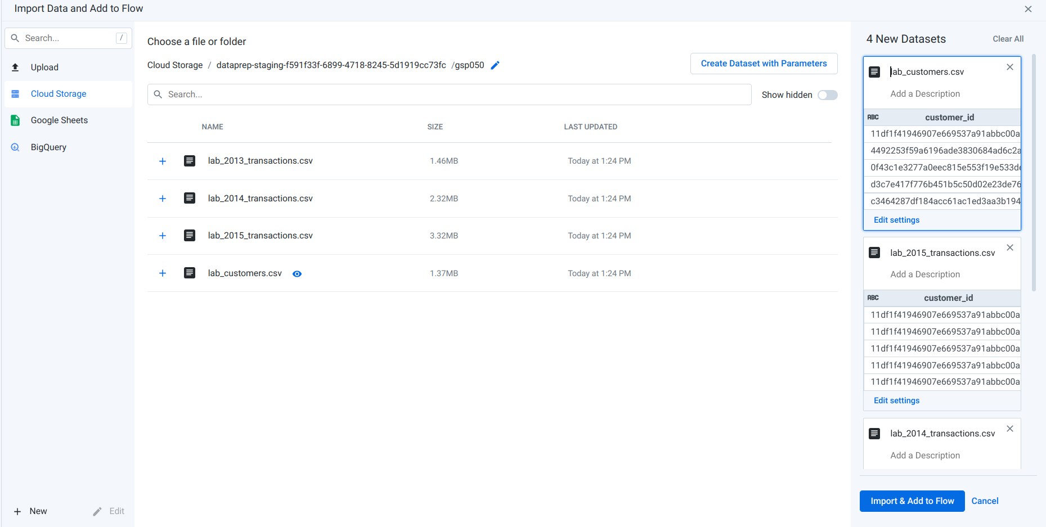This screenshot has width=1046, height=527.
Task: Open Google Sheets source via its green icon
Action: tap(15, 120)
